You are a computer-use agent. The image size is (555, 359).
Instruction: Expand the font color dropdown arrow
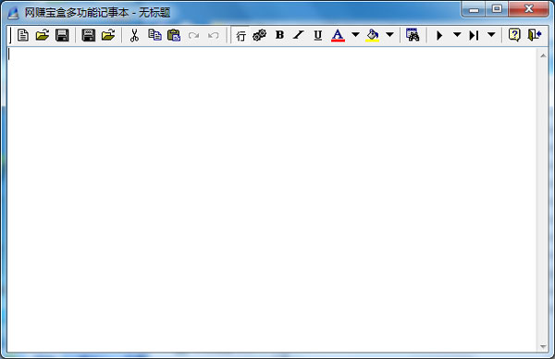(x=356, y=34)
